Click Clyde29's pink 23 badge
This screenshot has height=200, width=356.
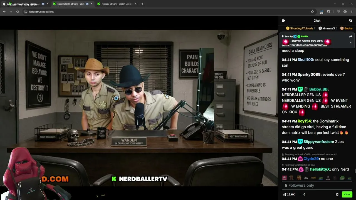[x=300, y=159]
